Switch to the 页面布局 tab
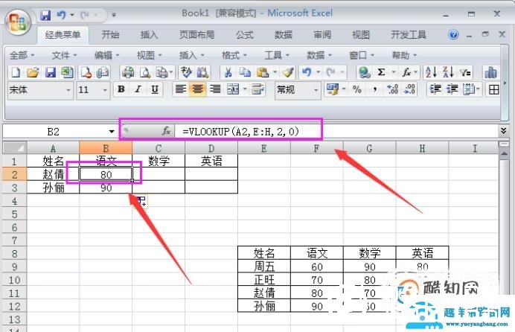Viewport: 515px width, 332px height. click(196, 35)
